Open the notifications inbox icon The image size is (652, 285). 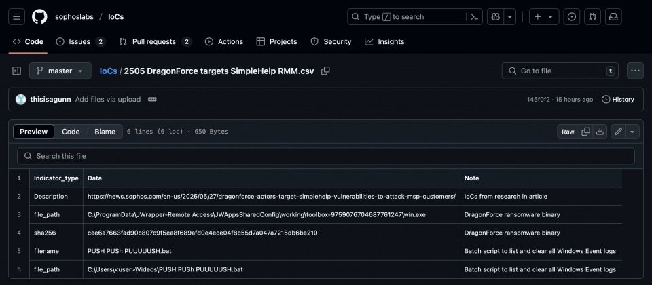point(613,16)
